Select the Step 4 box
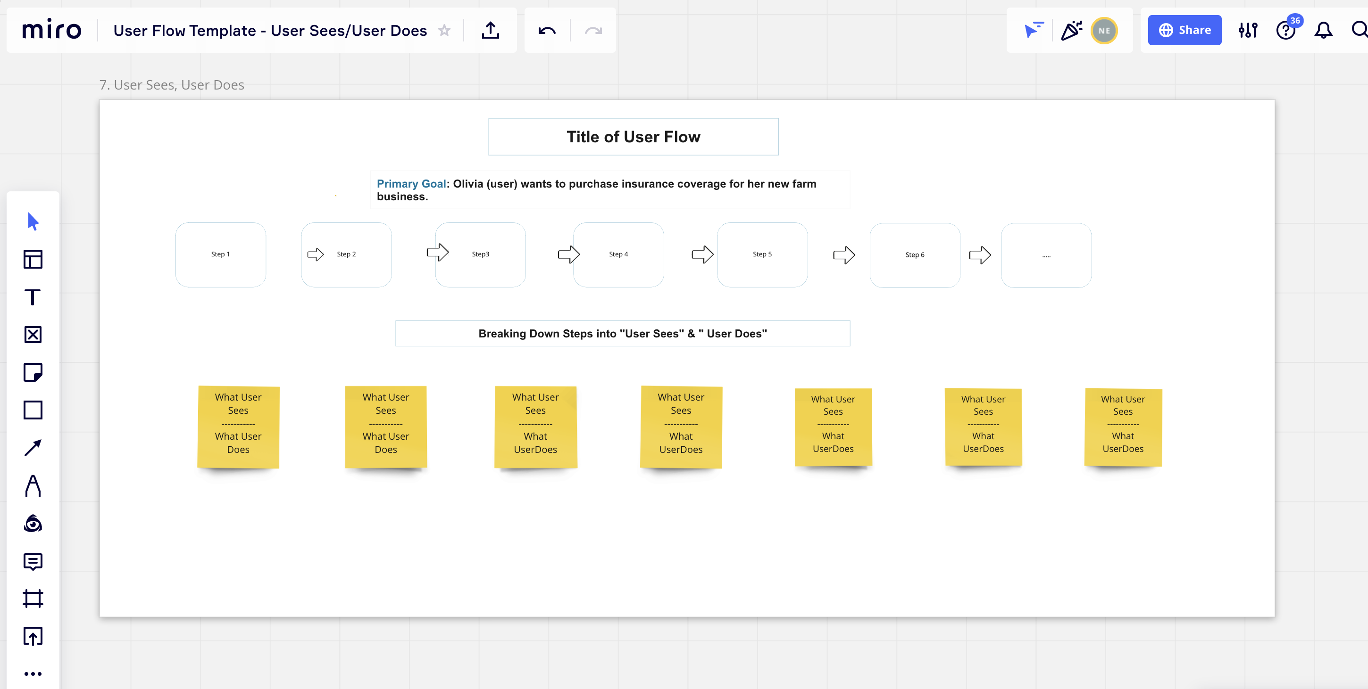The image size is (1368, 689). 618,254
